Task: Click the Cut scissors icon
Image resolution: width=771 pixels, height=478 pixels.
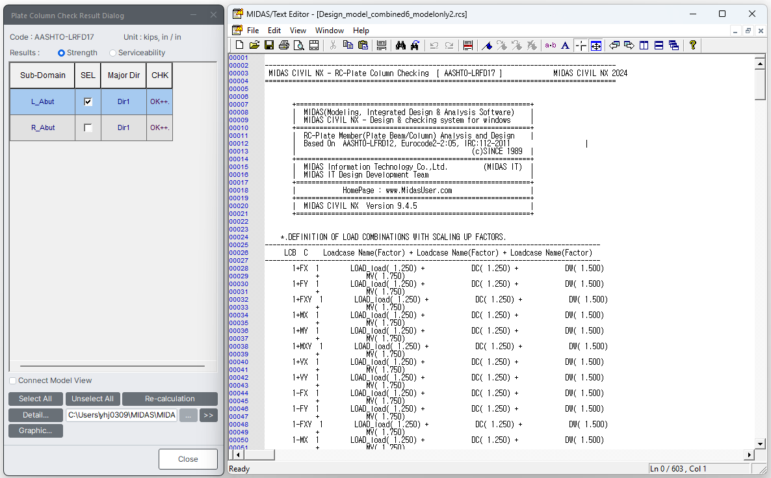Action: 333,46
